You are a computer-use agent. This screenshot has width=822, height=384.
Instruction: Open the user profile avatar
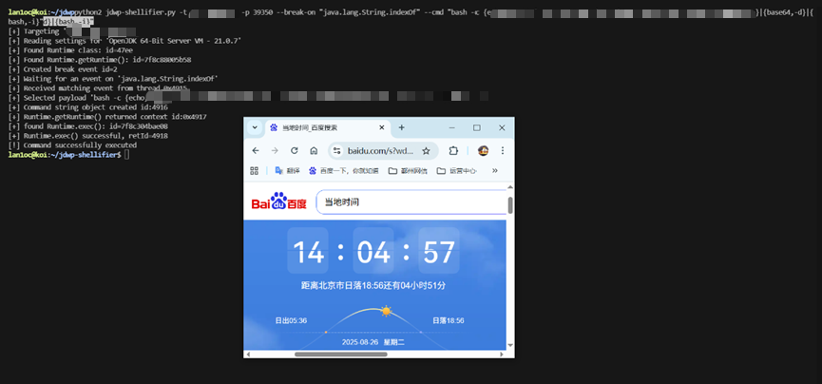(x=483, y=150)
